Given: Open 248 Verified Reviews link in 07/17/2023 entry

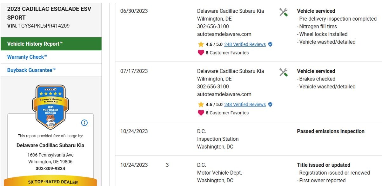Looking at the screenshot, I should point(245,105).
